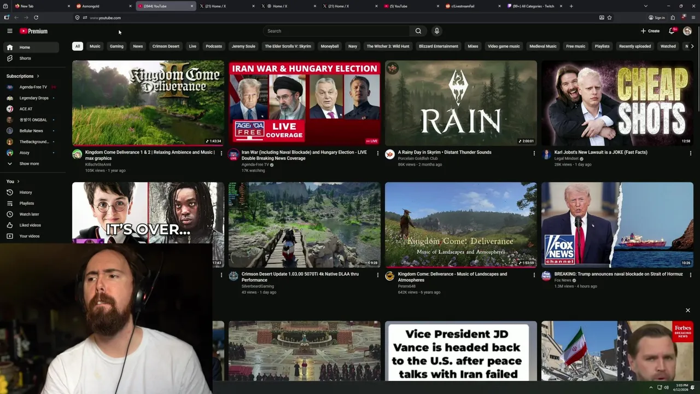Open a new browser tab with plus
The width and height of the screenshot is (700, 394).
click(571, 6)
